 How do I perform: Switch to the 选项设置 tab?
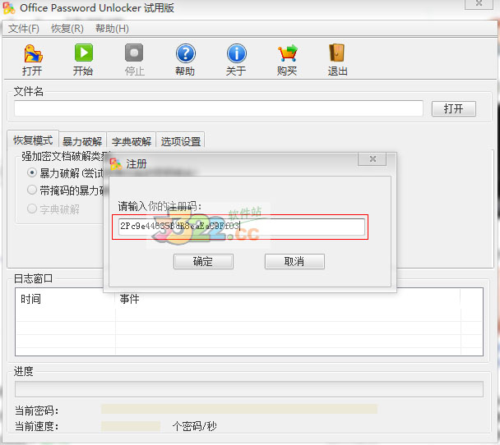180,141
